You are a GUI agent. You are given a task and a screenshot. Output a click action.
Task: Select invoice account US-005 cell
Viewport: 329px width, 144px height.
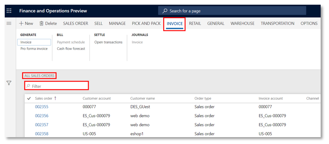point(265,134)
